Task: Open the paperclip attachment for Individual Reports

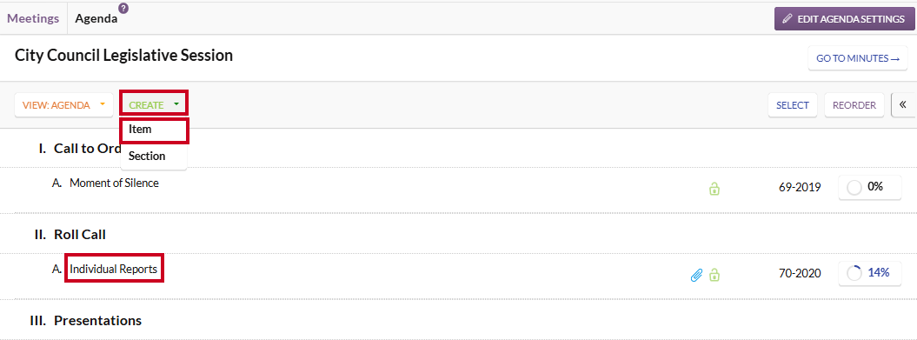Action: pos(696,275)
